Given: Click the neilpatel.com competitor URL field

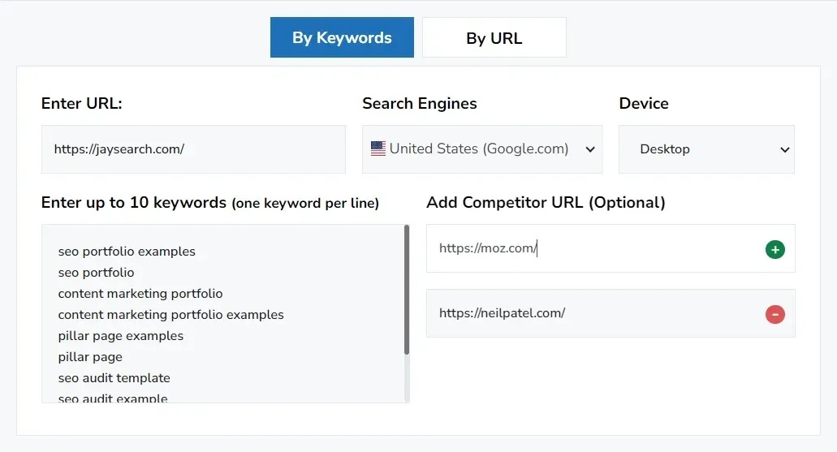Looking at the screenshot, I should (593, 313).
